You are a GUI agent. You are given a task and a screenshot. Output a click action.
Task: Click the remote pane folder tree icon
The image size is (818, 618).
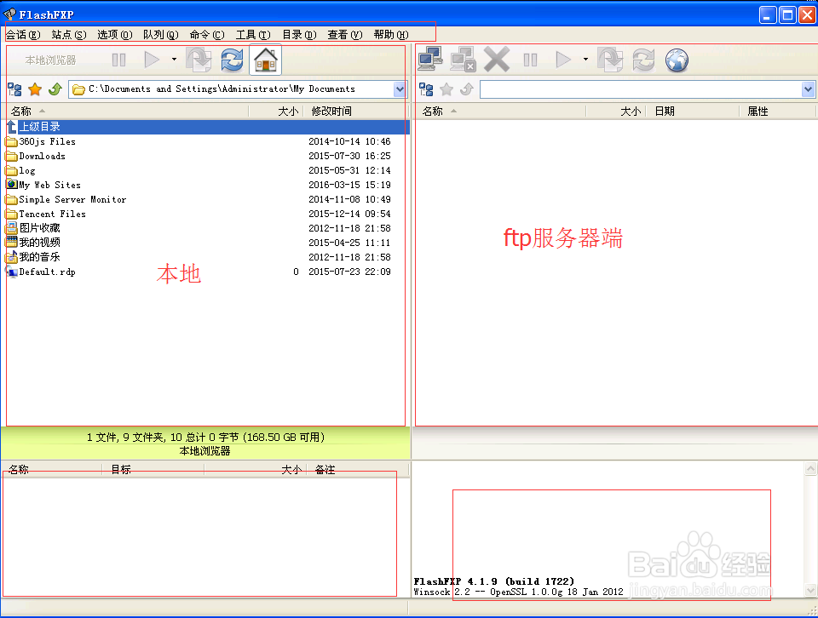pyautogui.click(x=426, y=89)
